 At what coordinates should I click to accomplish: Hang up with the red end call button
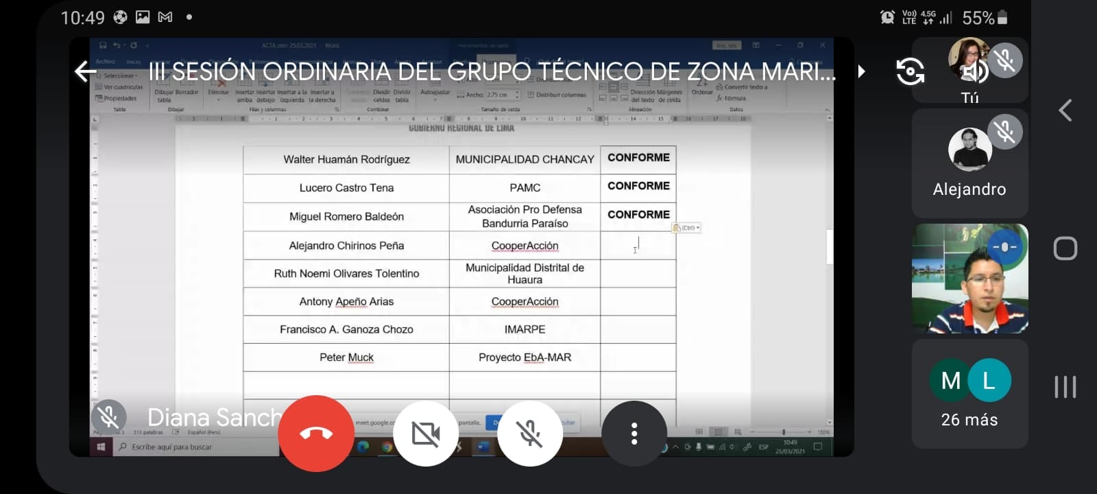(316, 433)
